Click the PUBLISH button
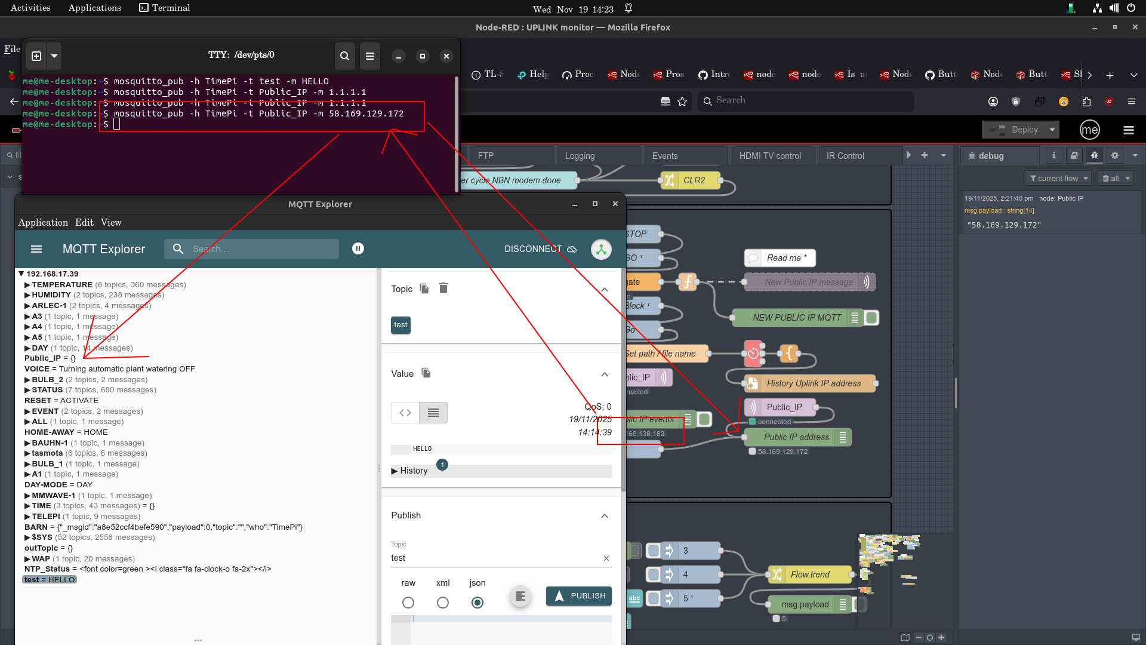 579,596
